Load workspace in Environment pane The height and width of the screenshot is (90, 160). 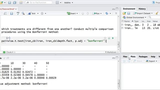click(x=124, y=13)
